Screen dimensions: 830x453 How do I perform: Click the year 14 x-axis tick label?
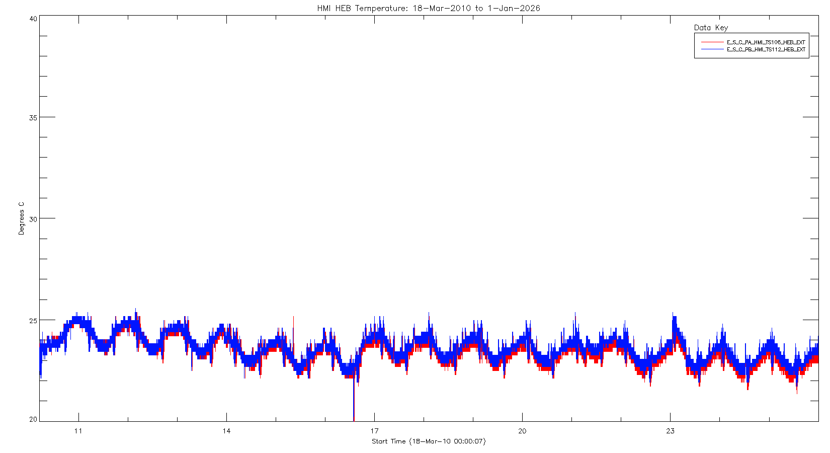(x=226, y=431)
